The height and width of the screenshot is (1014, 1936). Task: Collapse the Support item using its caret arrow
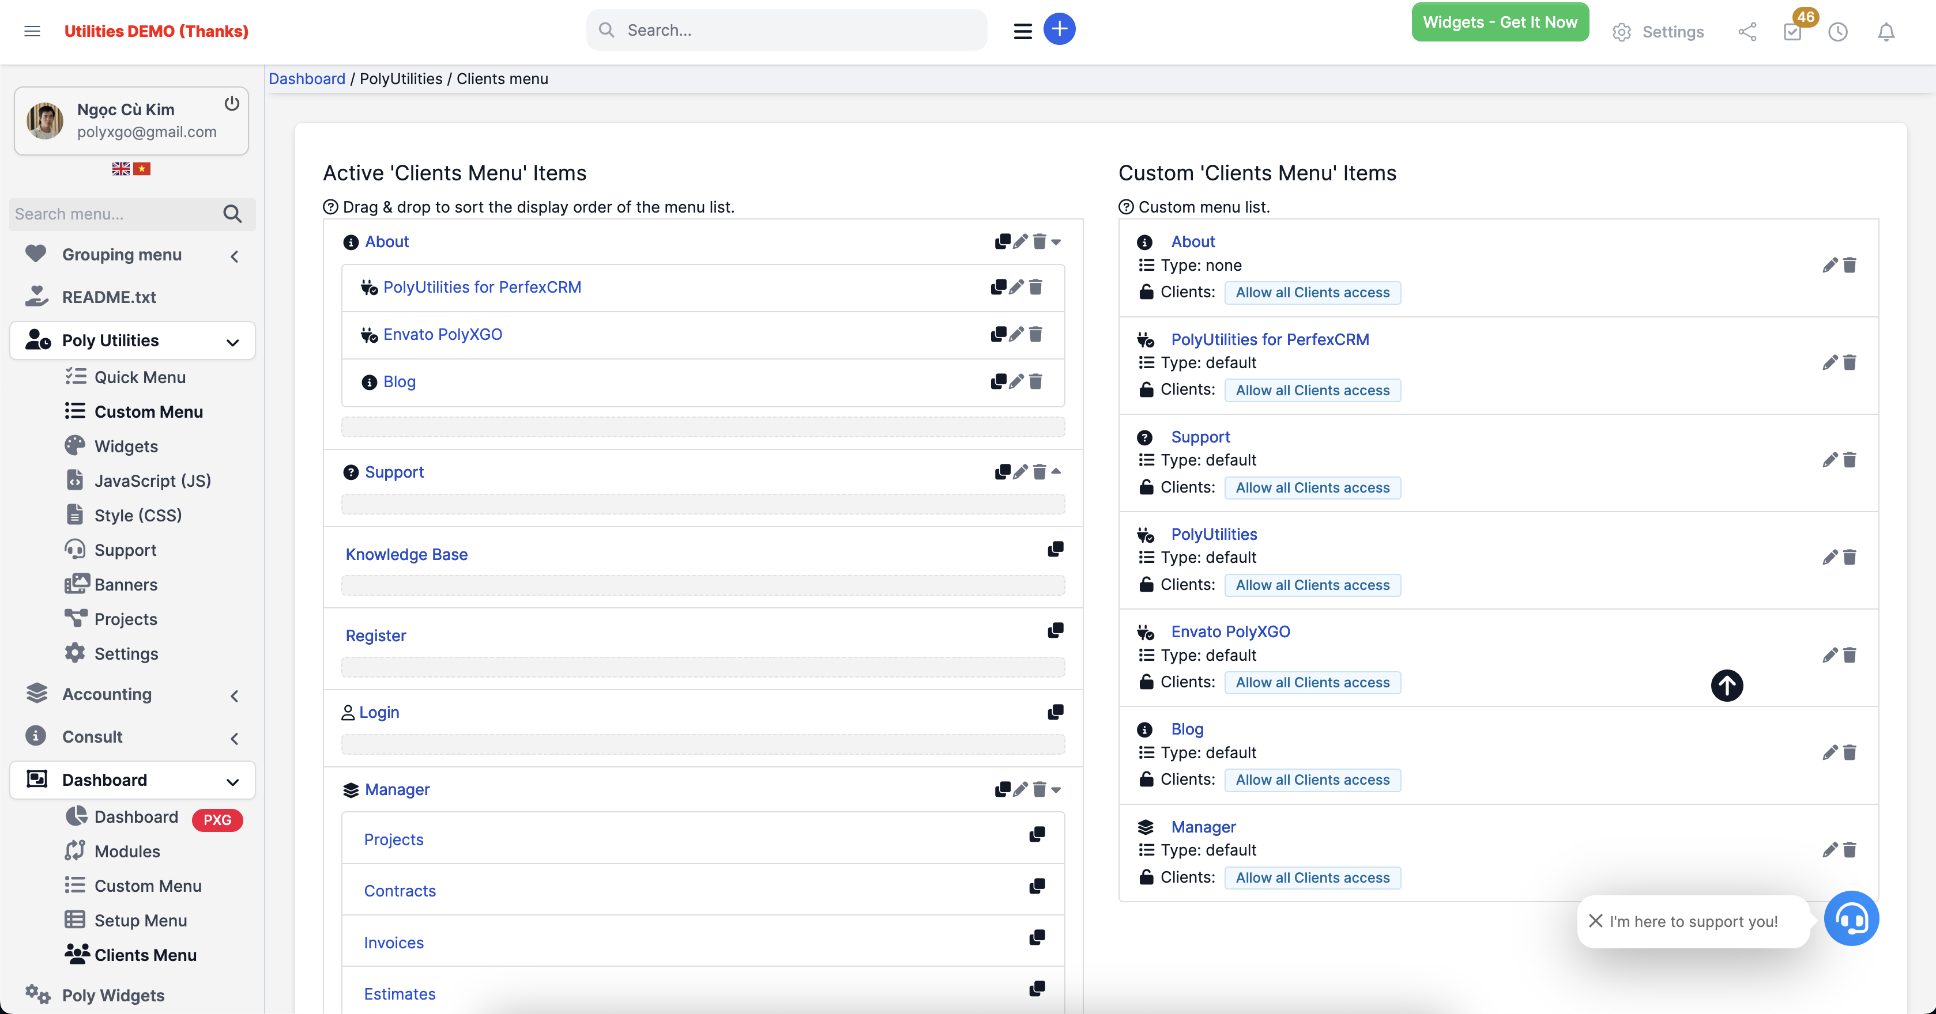click(x=1057, y=472)
